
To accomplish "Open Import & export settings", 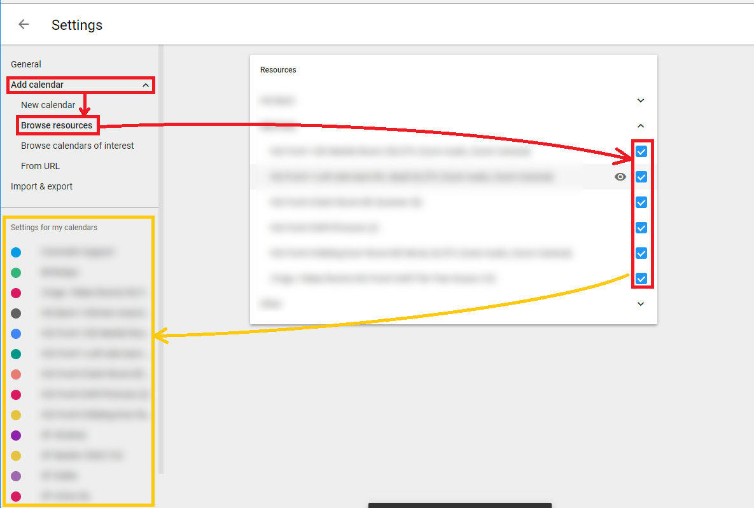I will coord(42,186).
